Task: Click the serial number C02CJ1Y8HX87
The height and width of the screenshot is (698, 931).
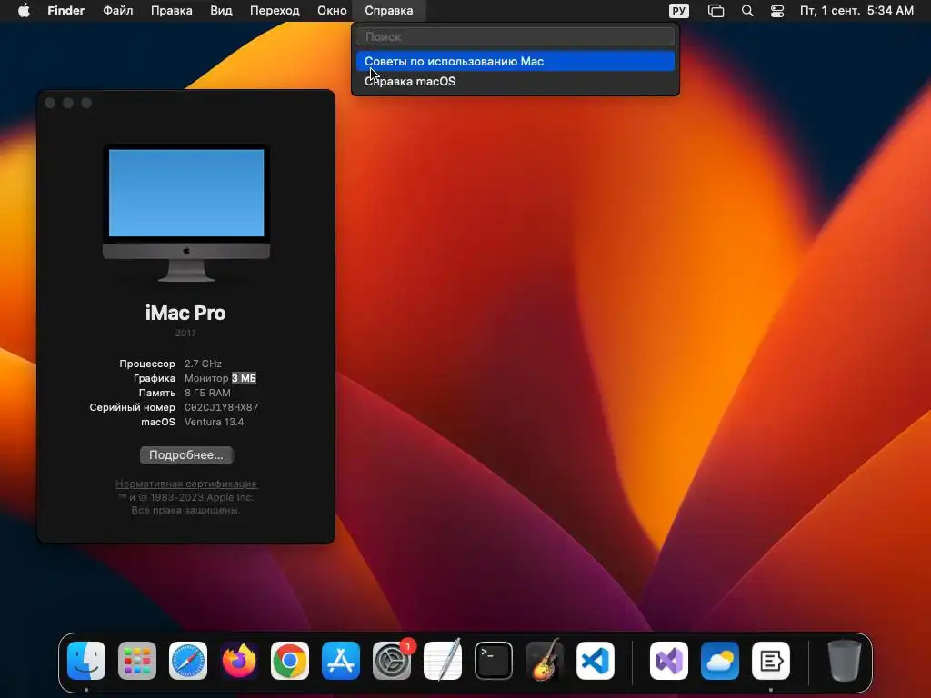Action: point(222,407)
